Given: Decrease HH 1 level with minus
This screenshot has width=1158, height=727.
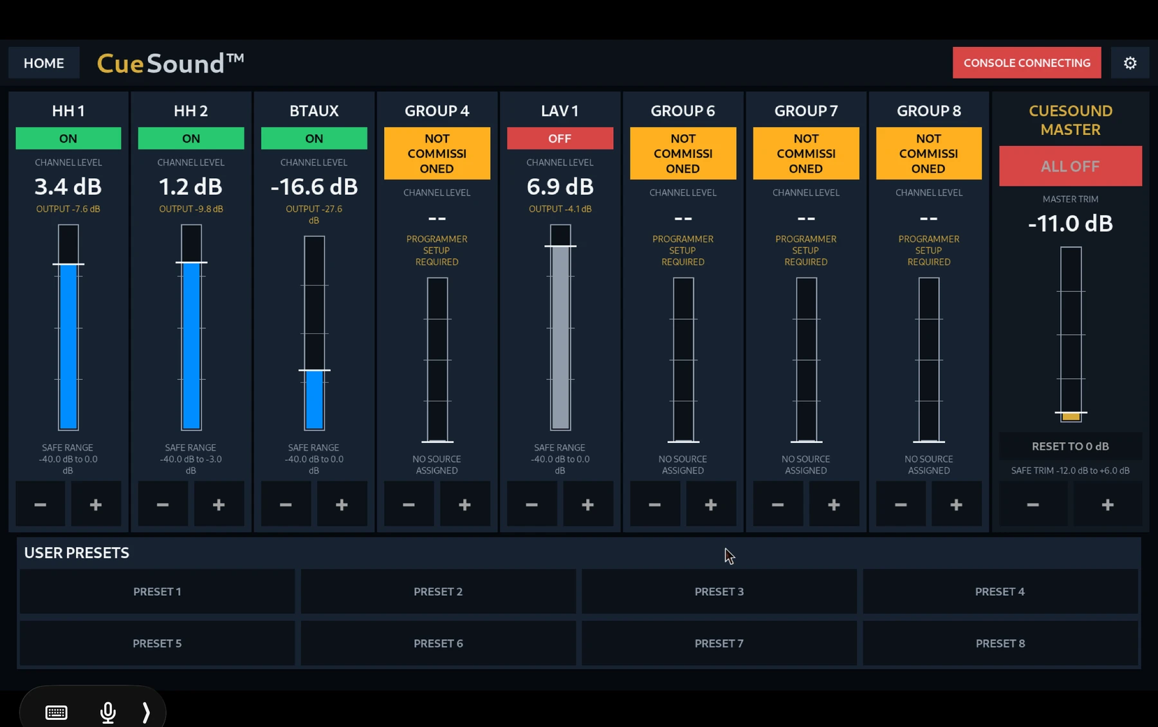Looking at the screenshot, I should (41, 505).
